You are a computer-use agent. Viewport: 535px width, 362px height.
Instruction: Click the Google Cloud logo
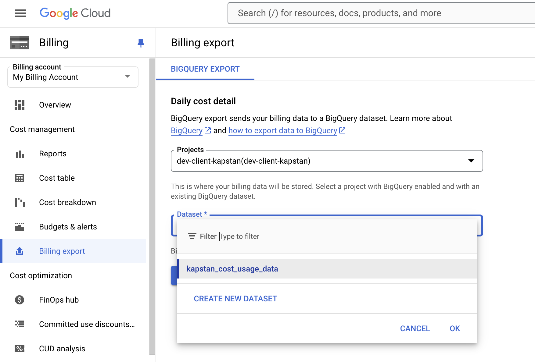(75, 13)
